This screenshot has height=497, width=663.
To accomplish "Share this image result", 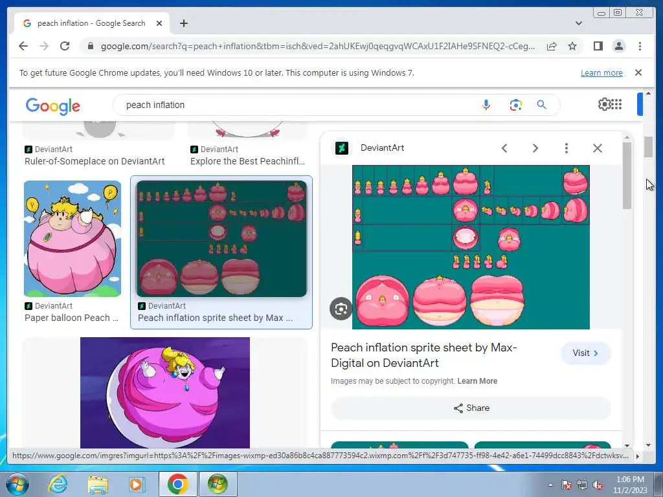I will coord(471,408).
